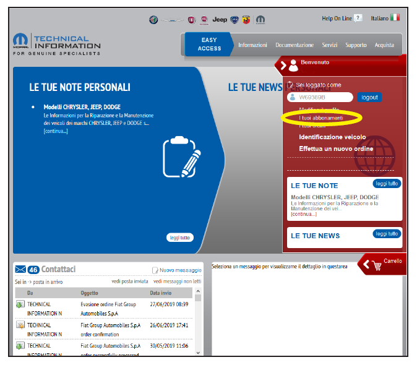The width and height of the screenshot is (417, 365).
Task: Change language via the Italian flag
Action: 395,17
